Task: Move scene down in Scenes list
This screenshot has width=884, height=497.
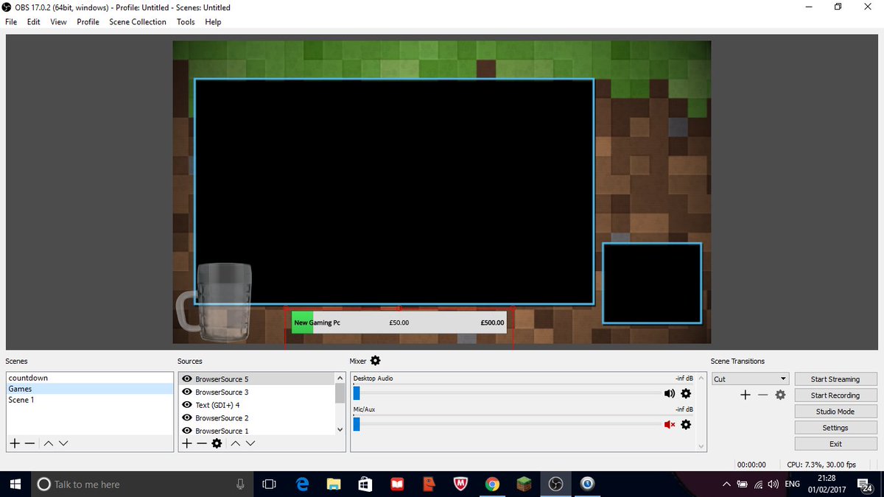Action: pyautogui.click(x=63, y=443)
